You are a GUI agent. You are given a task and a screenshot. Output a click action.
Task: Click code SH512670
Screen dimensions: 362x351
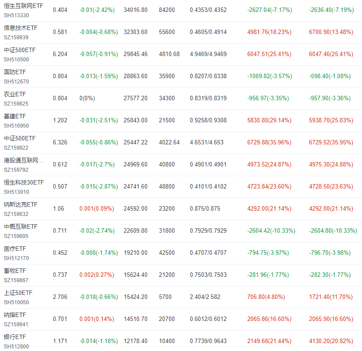(16, 82)
